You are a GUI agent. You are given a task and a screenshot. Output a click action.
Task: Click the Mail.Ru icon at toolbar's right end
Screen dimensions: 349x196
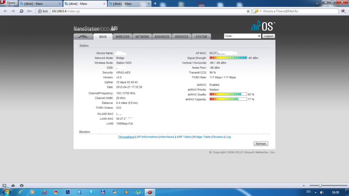(x=343, y=11)
